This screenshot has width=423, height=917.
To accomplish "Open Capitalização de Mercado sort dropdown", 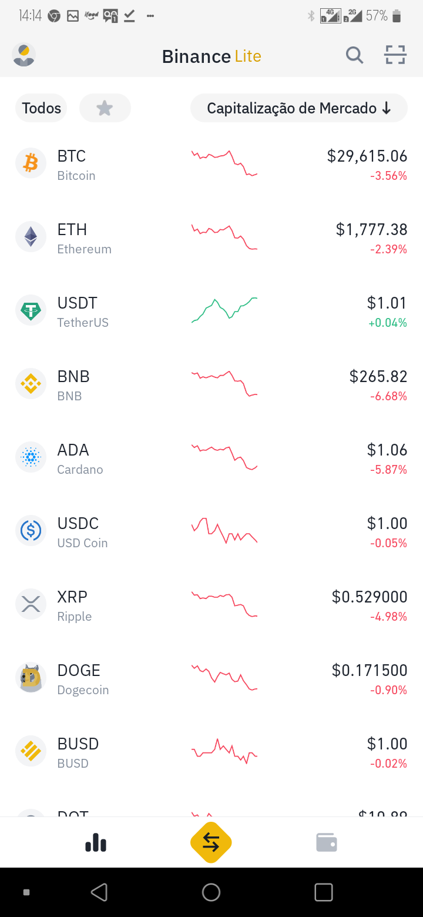I will (298, 108).
